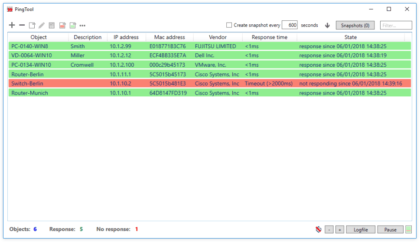This screenshot has width=420, height=242.
Task: Open the Snapshots (0) button
Action: [x=355, y=25]
